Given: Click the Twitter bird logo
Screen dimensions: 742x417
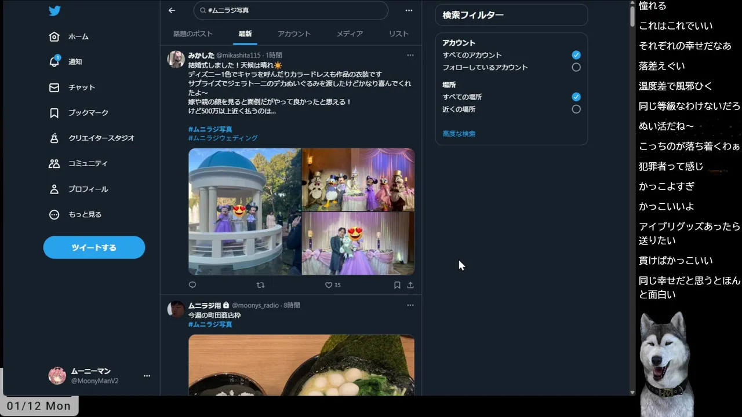Looking at the screenshot, I should click(x=54, y=10).
